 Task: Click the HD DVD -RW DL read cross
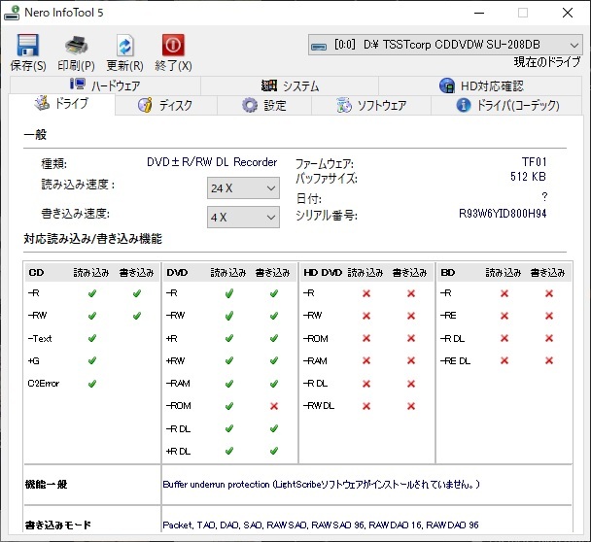[366, 406]
